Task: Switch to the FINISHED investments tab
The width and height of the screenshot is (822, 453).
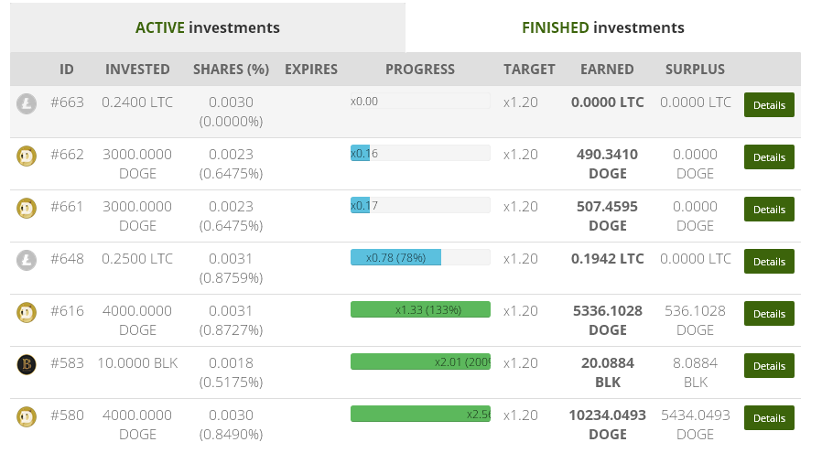Action: pos(602,27)
